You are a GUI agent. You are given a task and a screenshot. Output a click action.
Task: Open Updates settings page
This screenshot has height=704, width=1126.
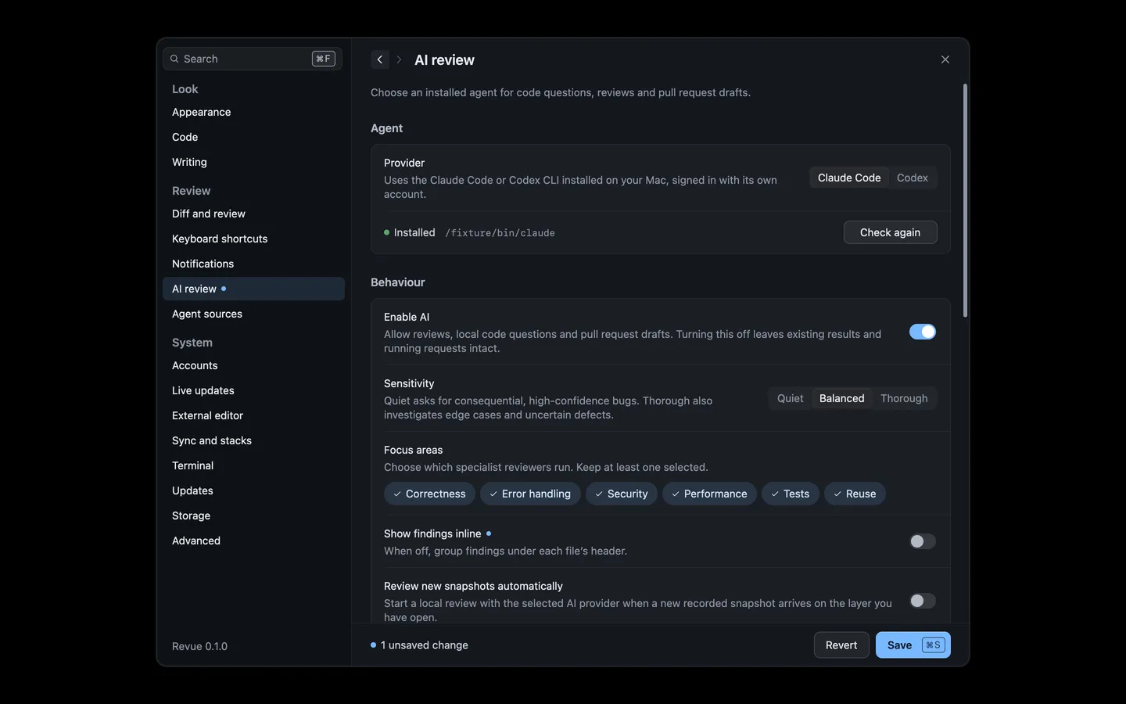point(253,490)
